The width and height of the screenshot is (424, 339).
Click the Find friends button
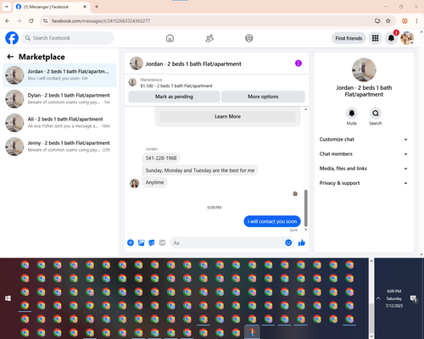(x=349, y=38)
